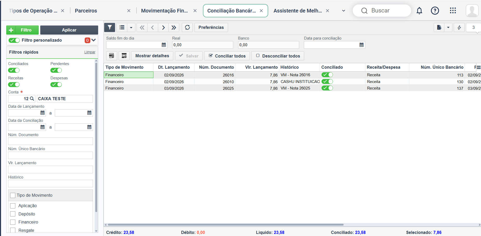The height and width of the screenshot is (236, 481).
Task: Toggle the Conciliados quick filter switch
Action: coord(14,70)
